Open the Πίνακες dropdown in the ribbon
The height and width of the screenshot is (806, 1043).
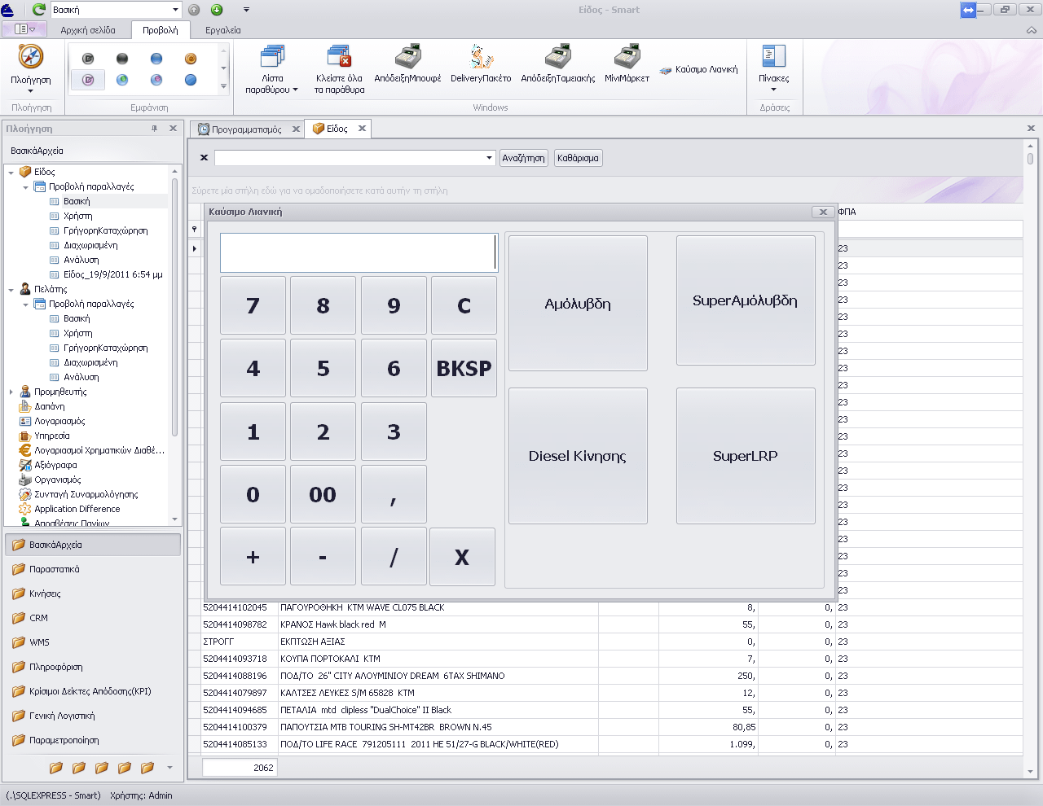[773, 69]
